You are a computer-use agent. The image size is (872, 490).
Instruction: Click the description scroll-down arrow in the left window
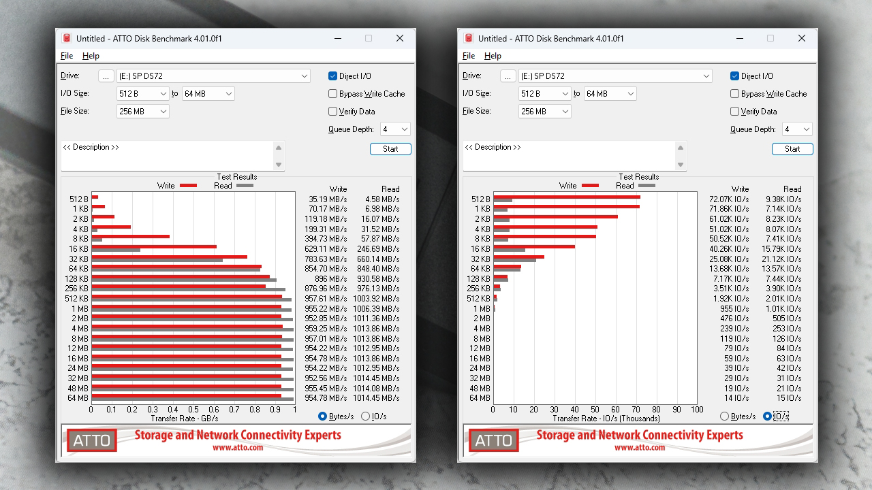279,165
